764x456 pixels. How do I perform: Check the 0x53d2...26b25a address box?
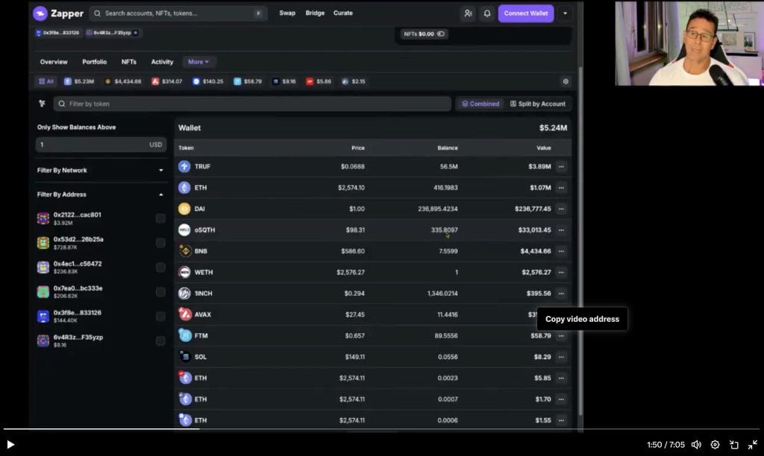coord(160,243)
